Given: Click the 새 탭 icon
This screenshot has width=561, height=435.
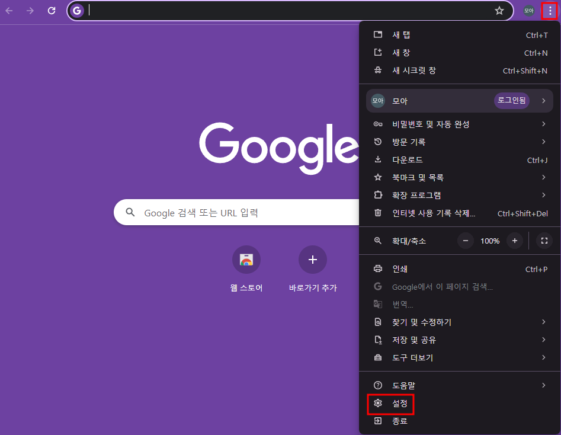Looking at the screenshot, I should click(378, 34).
